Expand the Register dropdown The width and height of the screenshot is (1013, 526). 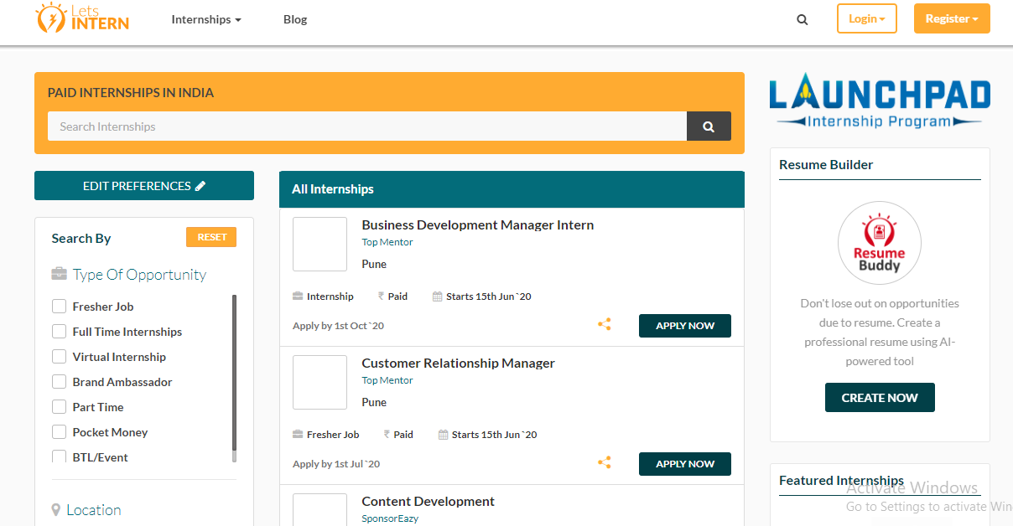point(952,18)
